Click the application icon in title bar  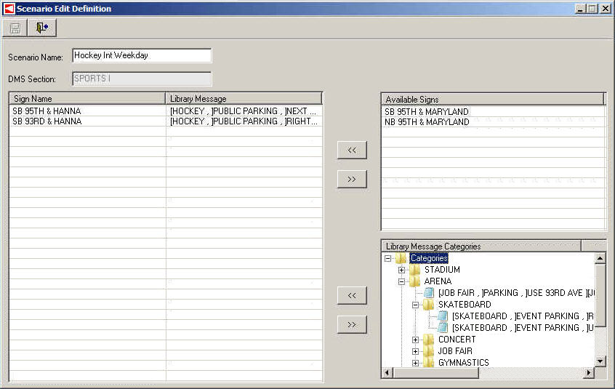pos(9,9)
